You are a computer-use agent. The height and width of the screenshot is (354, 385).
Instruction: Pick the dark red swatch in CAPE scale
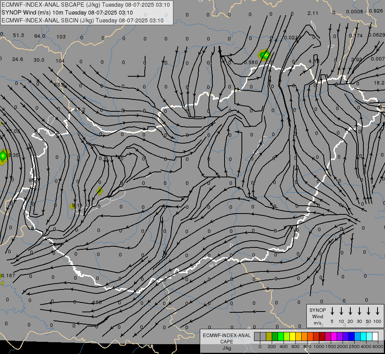(x=322, y=336)
